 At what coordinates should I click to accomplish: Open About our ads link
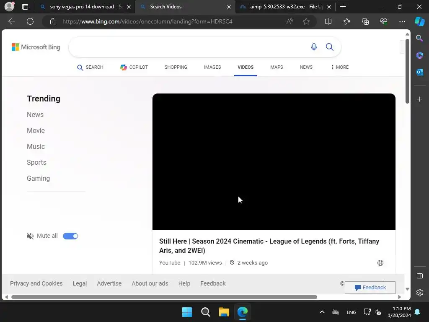point(150,283)
